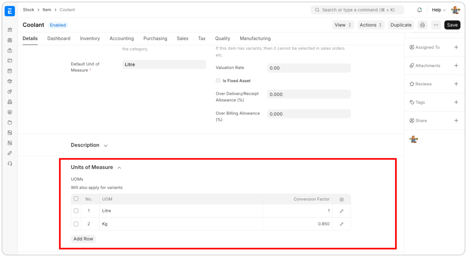Viewport: 467px width, 257px height.
Task: Add an attachment with plus icon
Action: pyautogui.click(x=456, y=66)
